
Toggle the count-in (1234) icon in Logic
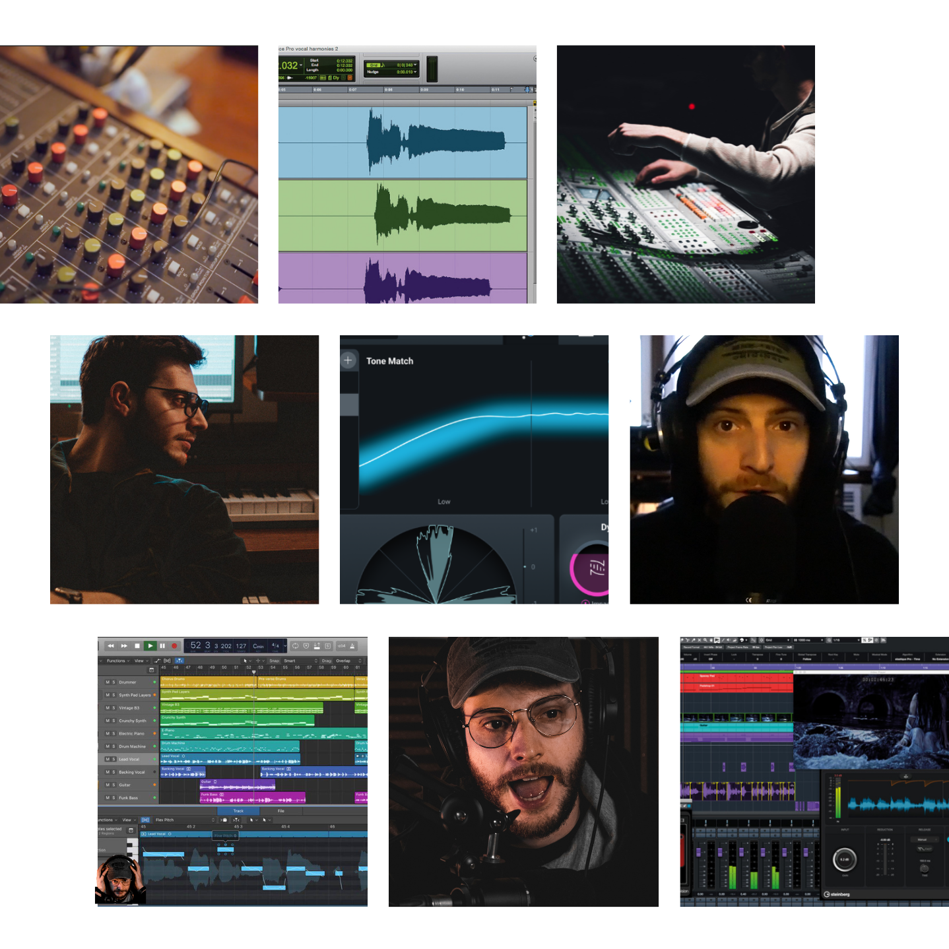click(340, 645)
